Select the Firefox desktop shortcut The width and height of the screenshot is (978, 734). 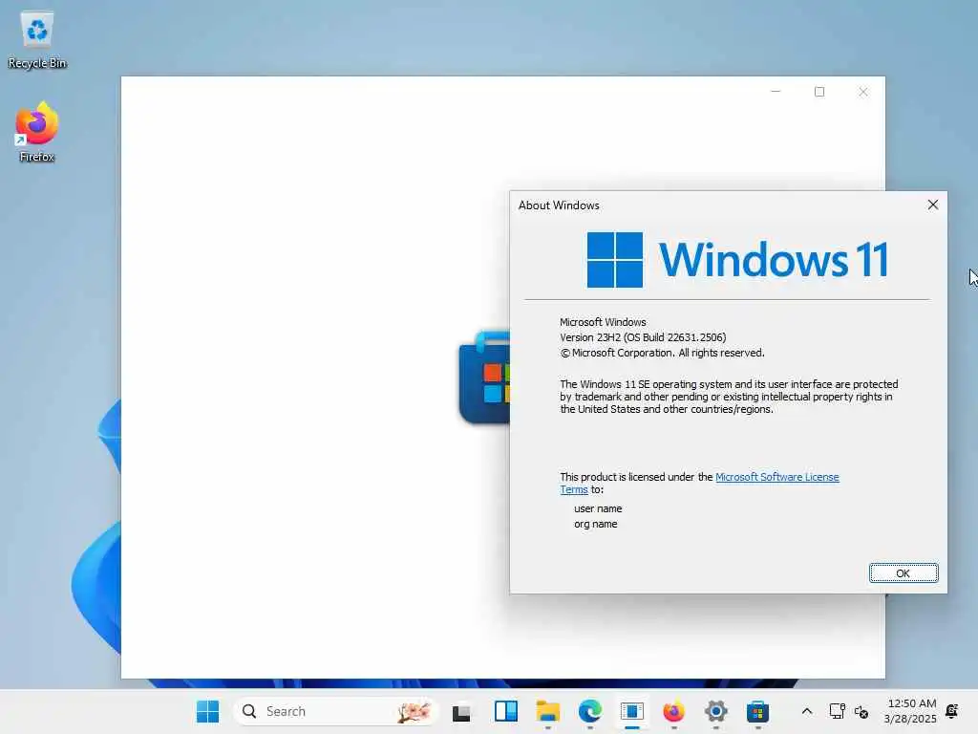pyautogui.click(x=37, y=132)
